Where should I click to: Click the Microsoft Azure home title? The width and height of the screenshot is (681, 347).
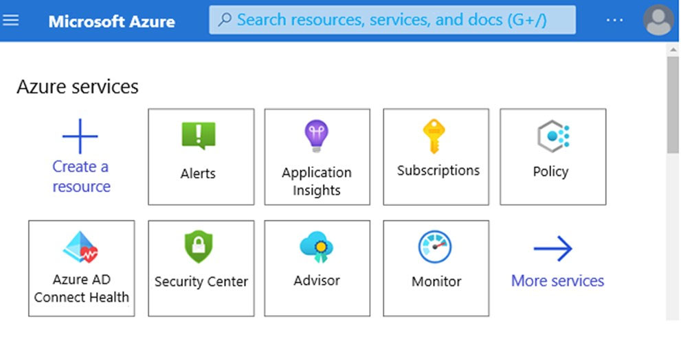coord(111,21)
